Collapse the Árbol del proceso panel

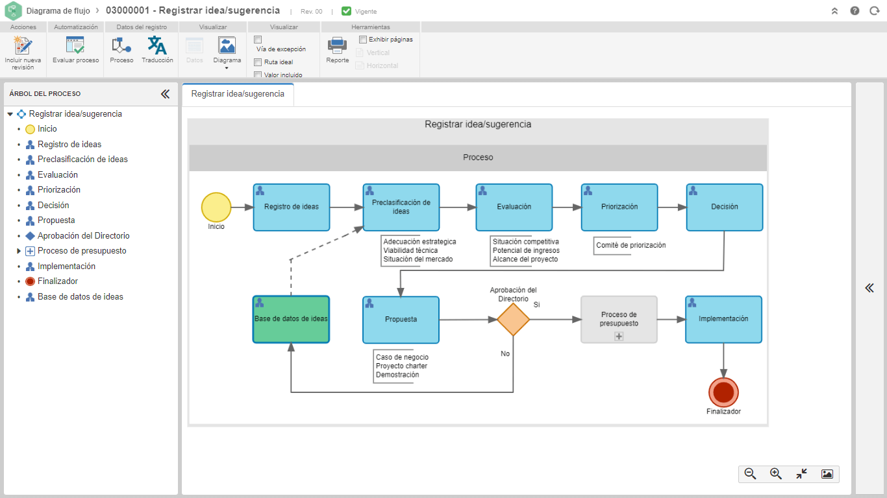pos(165,94)
